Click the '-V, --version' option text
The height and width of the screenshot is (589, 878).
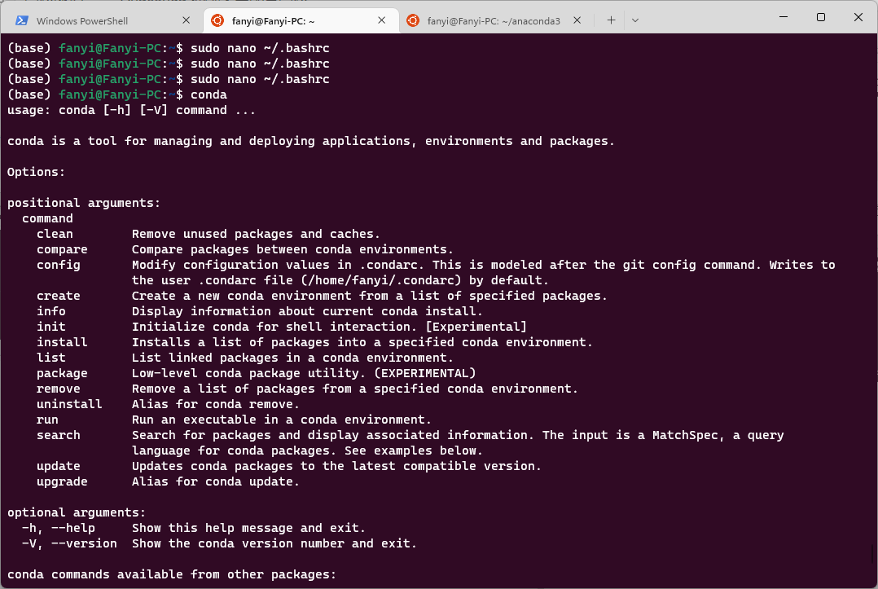pos(69,543)
